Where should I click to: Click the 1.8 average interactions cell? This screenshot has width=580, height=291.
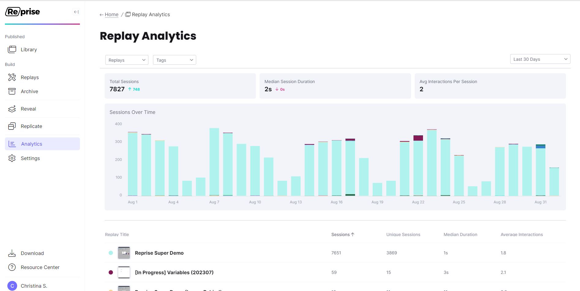coord(503,253)
